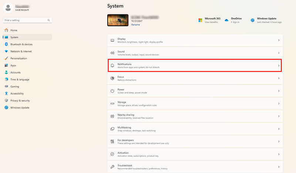Click the Accessibility figure icon
The image size is (296, 173).
coord(6,94)
